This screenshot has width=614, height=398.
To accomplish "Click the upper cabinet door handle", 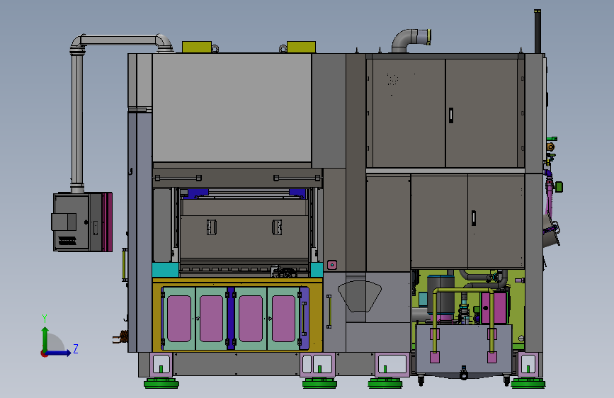I will coord(451,115).
